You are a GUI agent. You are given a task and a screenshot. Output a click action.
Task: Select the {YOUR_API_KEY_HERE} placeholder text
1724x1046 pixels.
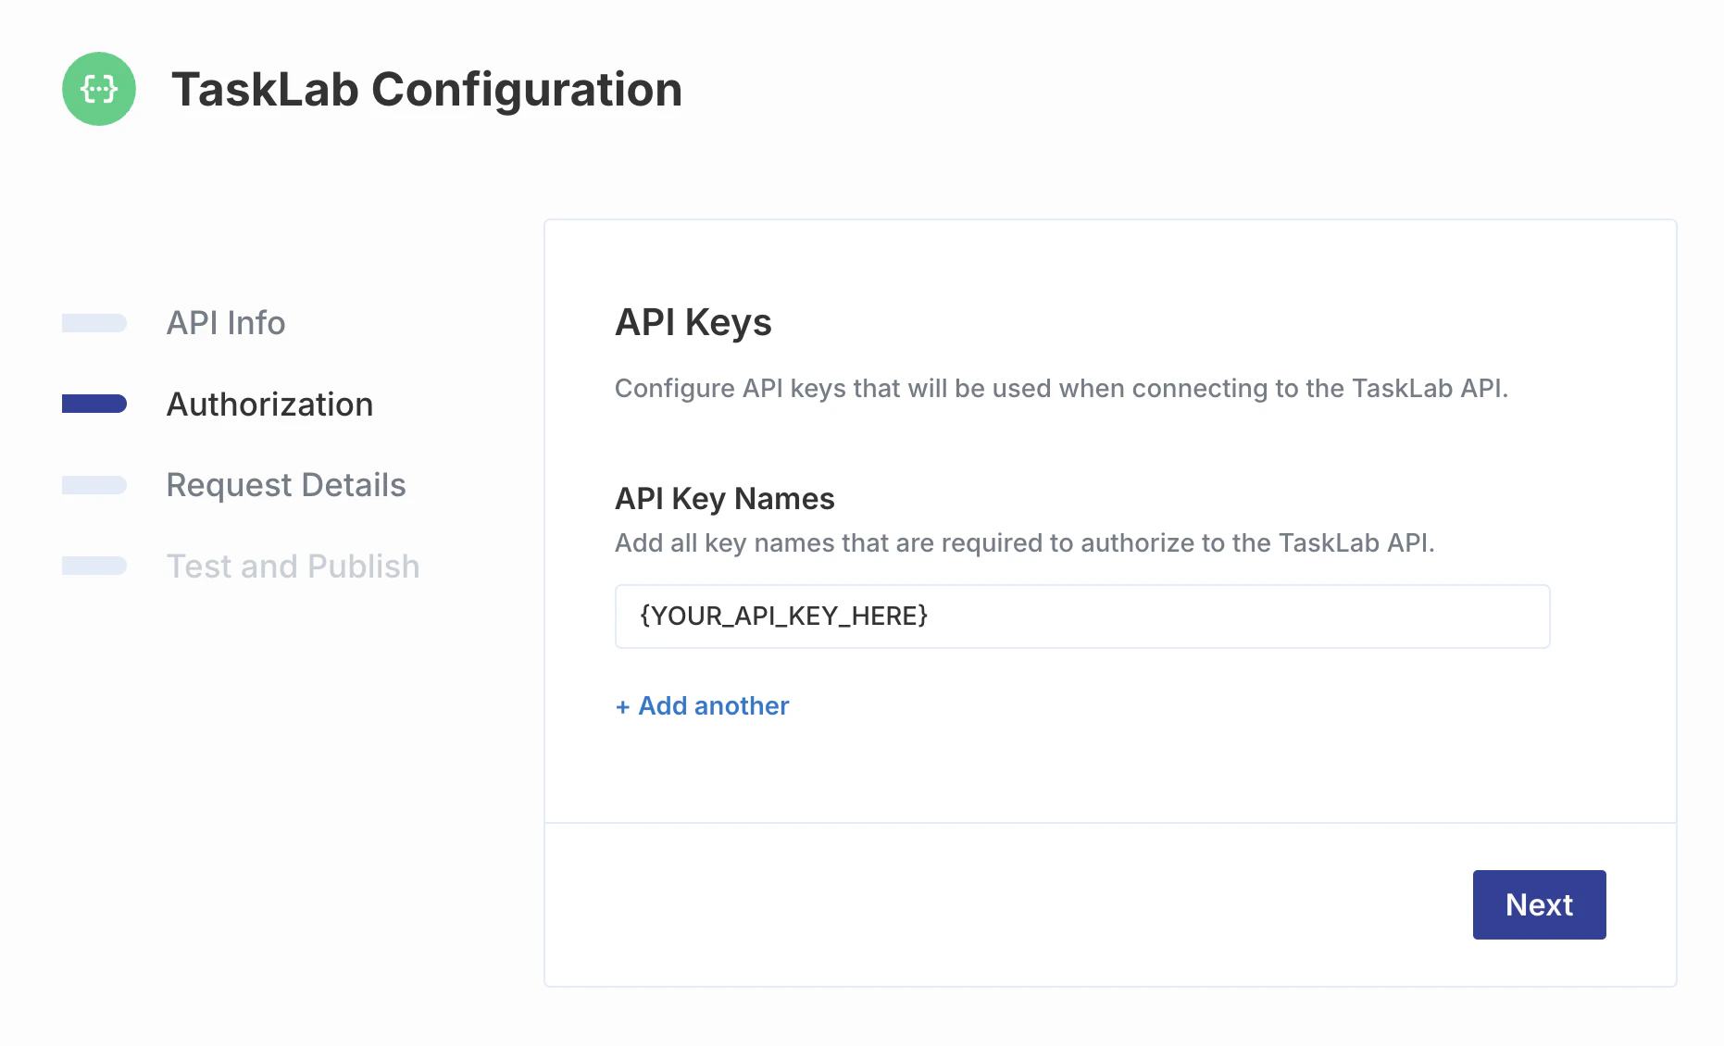tap(782, 616)
